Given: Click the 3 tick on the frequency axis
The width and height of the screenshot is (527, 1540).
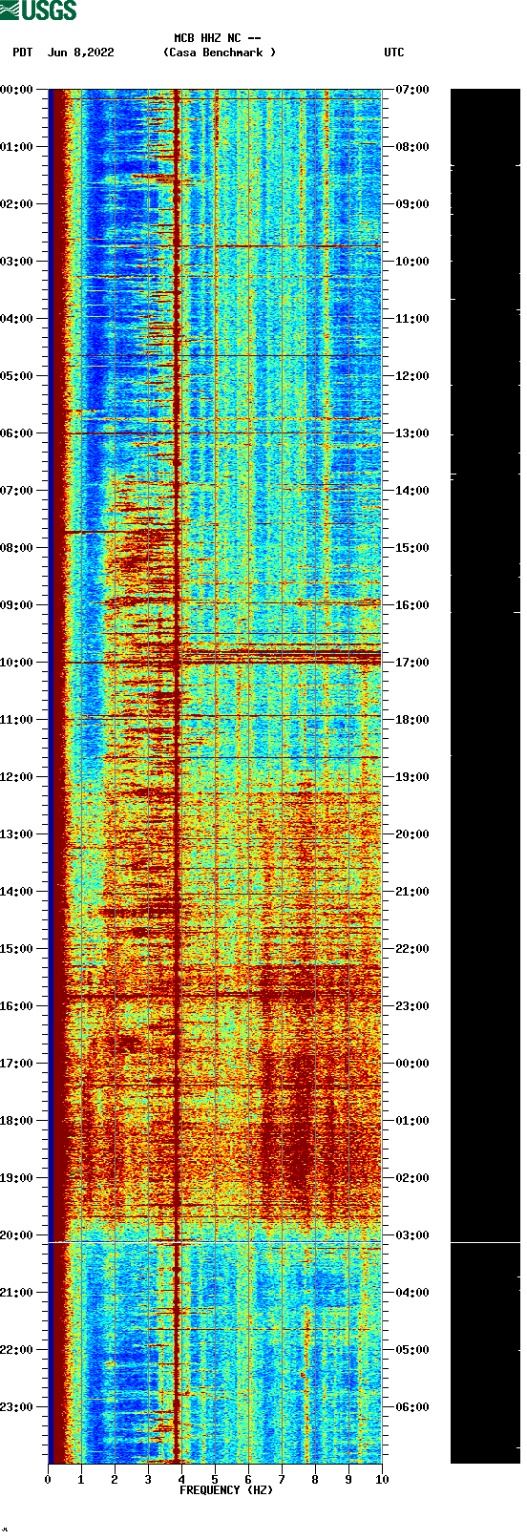Looking at the screenshot, I should (148, 1479).
